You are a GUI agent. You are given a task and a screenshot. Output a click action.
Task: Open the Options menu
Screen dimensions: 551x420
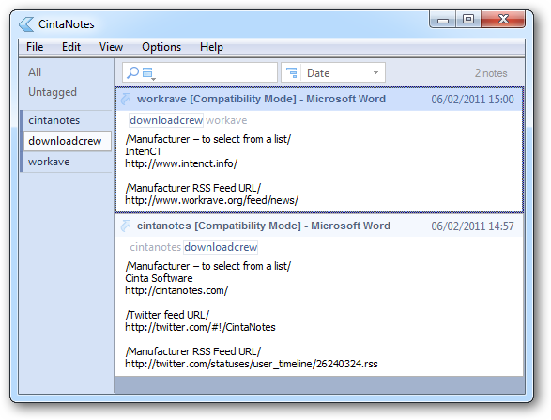coord(161,47)
